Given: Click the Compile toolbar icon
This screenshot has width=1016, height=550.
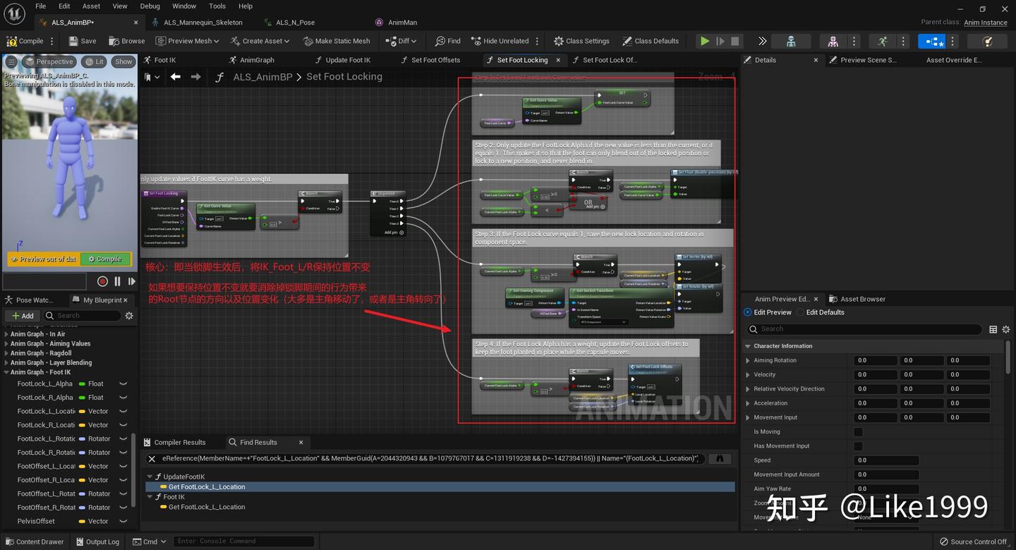Looking at the screenshot, I should [x=25, y=41].
